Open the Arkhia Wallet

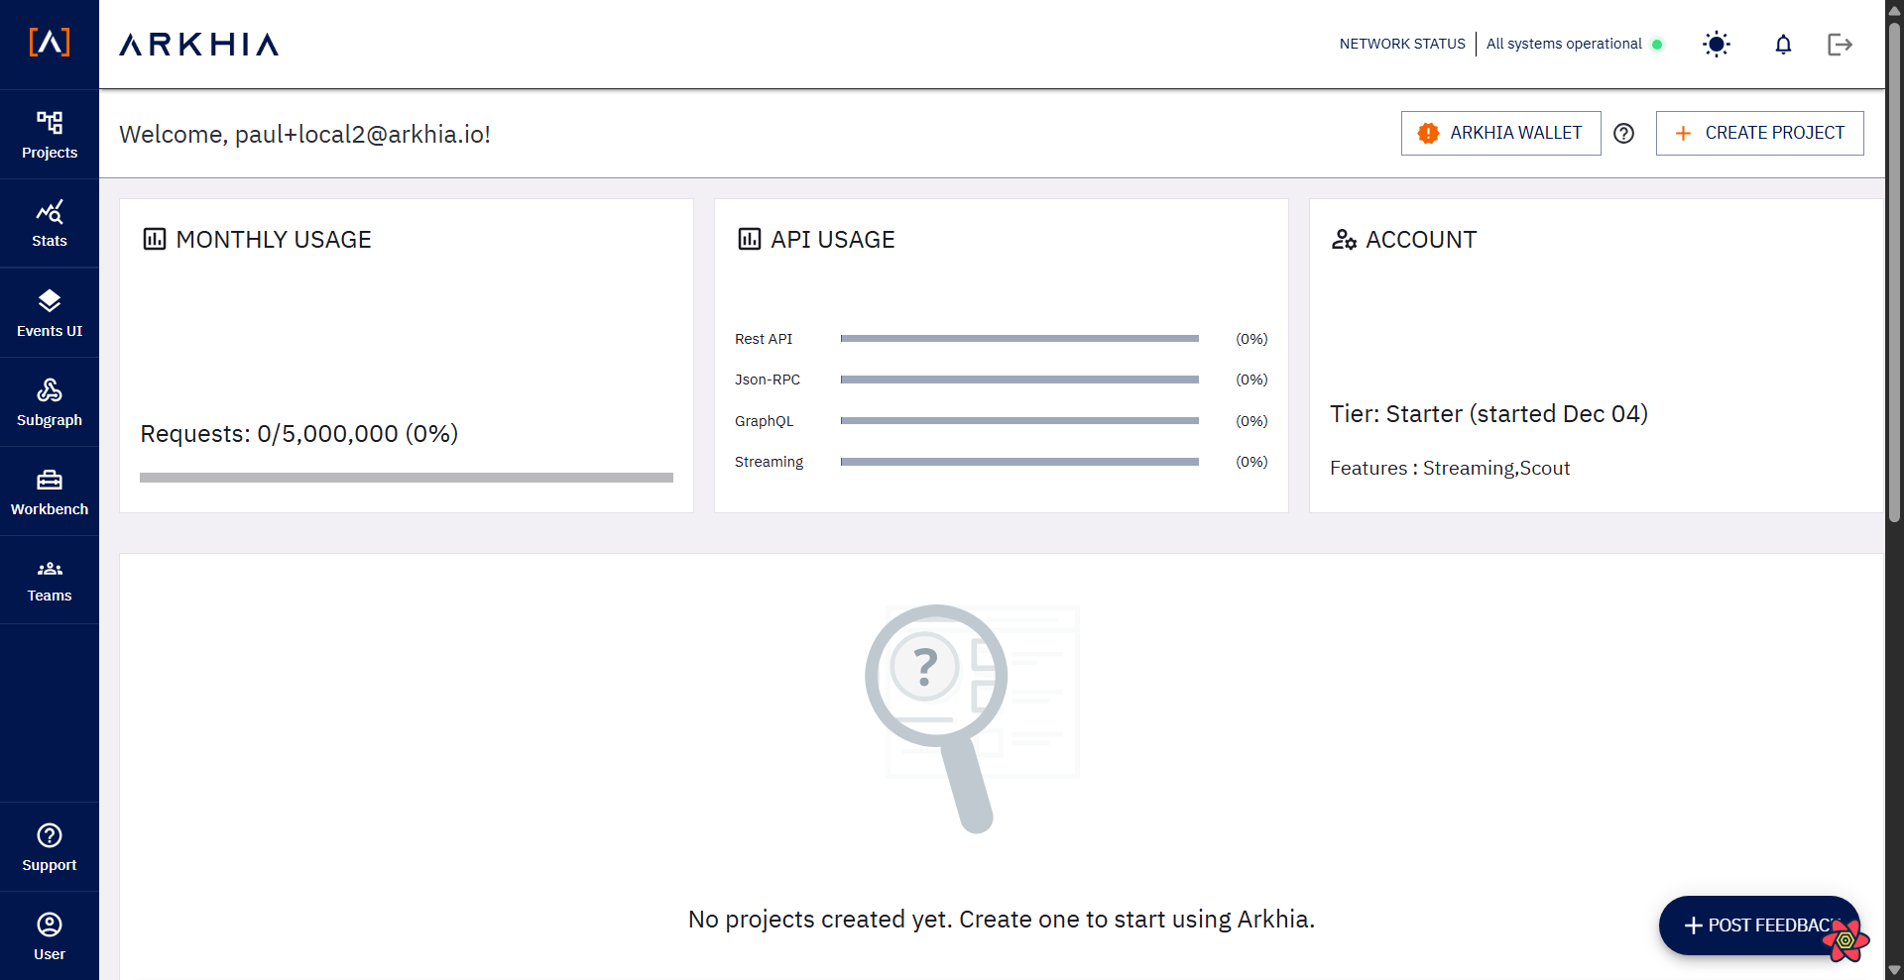click(1500, 133)
